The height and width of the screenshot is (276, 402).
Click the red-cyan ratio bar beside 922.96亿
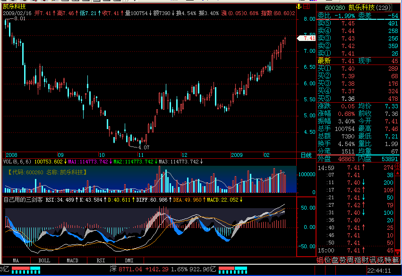(x=233, y=270)
